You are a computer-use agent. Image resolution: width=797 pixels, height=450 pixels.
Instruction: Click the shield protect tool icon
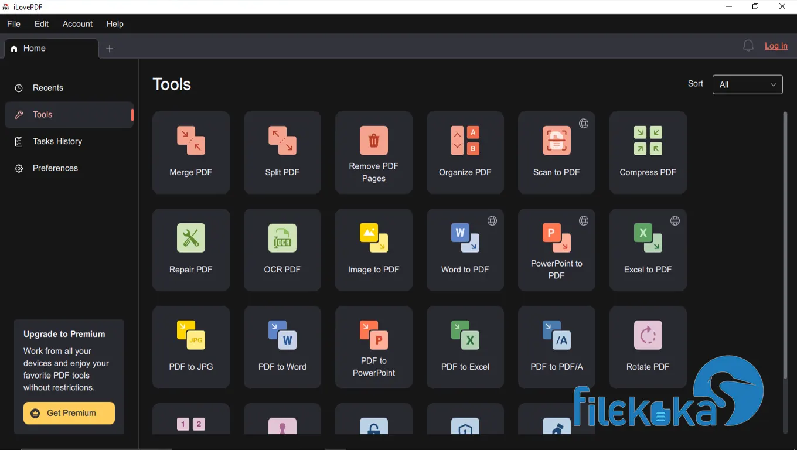tap(465, 426)
